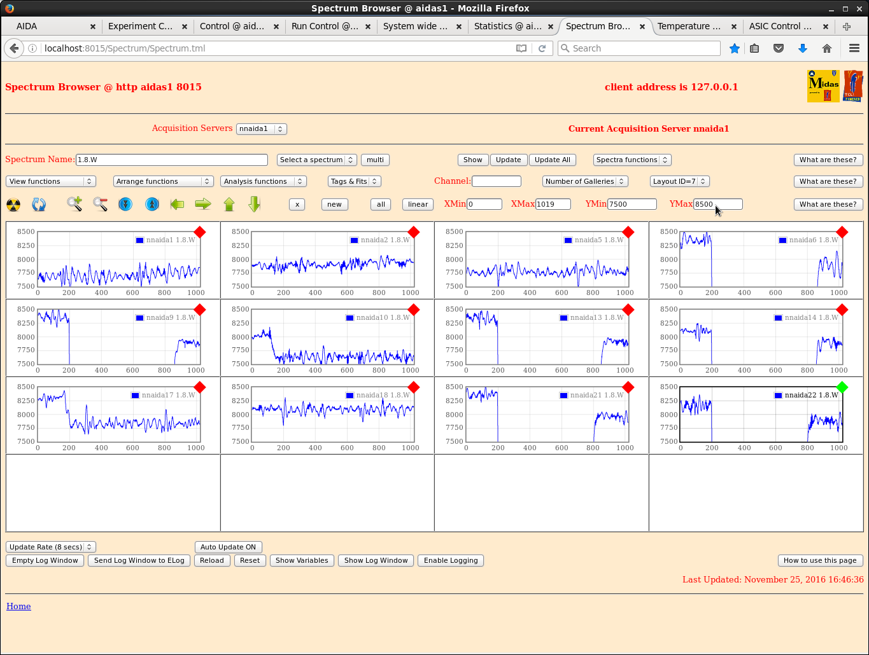This screenshot has height=655, width=869.
Task: Click the Show button
Action: pos(473,160)
